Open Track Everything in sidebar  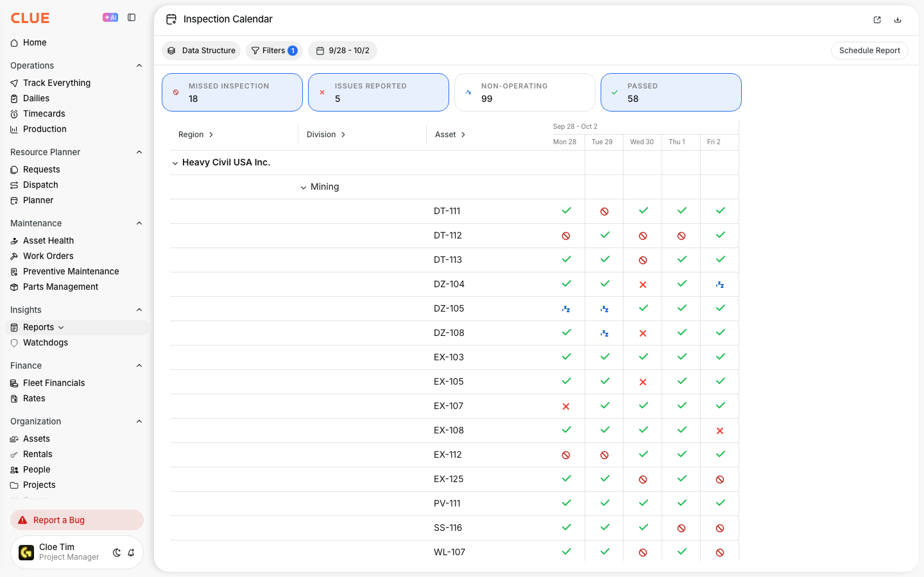click(x=56, y=83)
